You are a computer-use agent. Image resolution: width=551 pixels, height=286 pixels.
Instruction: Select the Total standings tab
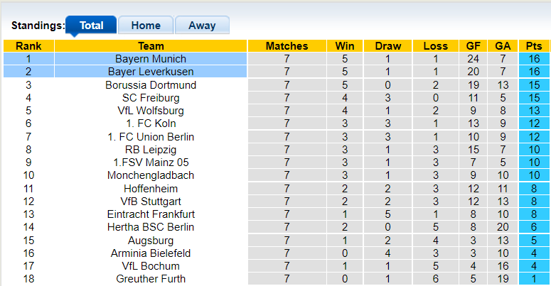coord(91,25)
